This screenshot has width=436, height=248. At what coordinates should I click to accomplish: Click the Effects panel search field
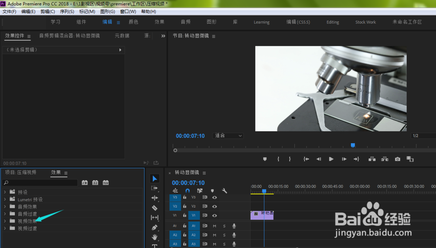[40, 183]
